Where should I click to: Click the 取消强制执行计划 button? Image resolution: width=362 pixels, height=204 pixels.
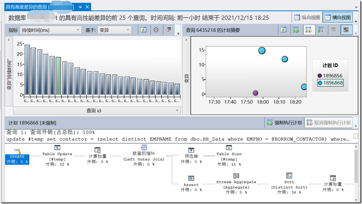pyautogui.click(x=329, y=122)
